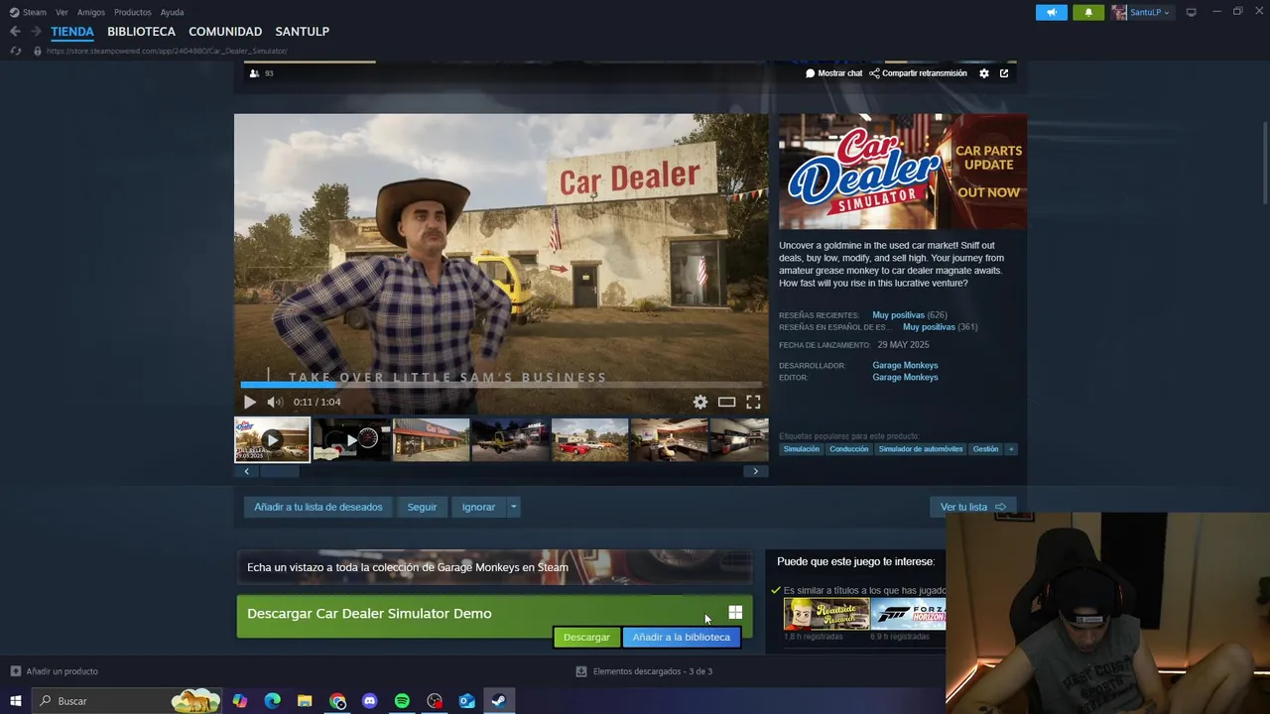The width and height of the screenshot is (1270, 714).
Task: Click the Windows Buscar search box
Action: pos(127,701)
